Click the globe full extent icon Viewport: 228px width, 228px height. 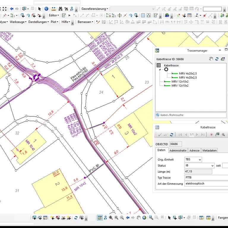(x=144, y=218)
